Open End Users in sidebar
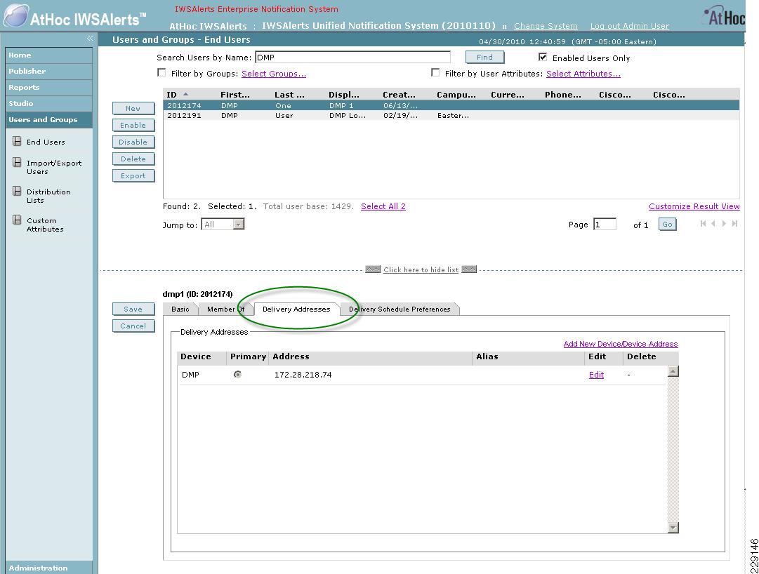This screenshot has width=759, height=574. (x=46, y=142)
